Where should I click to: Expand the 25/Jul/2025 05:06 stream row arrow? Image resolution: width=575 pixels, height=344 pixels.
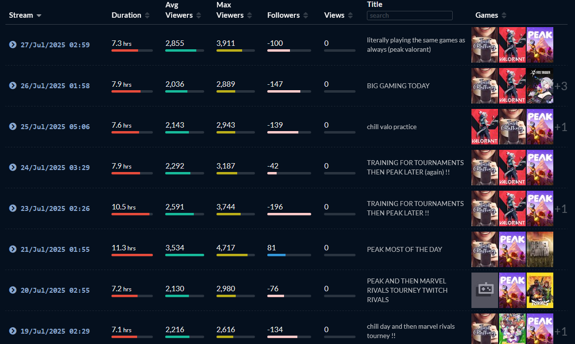(x=13, y=126)
